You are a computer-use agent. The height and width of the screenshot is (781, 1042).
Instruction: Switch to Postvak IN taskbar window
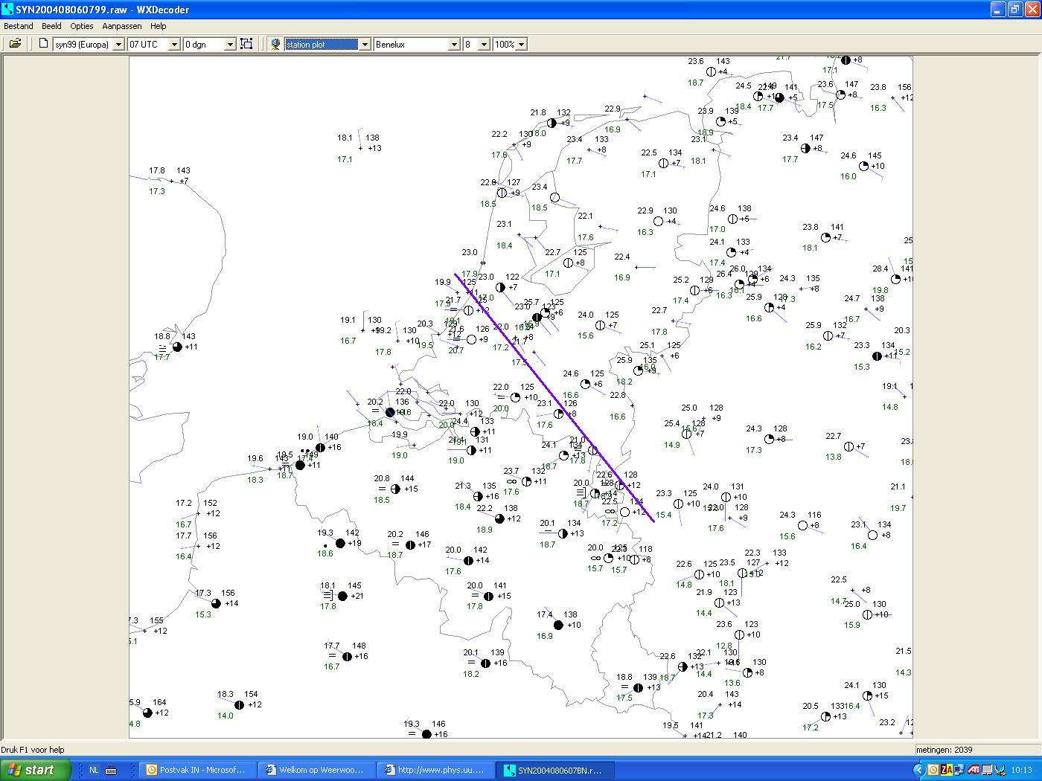click(x=196, y=770)
